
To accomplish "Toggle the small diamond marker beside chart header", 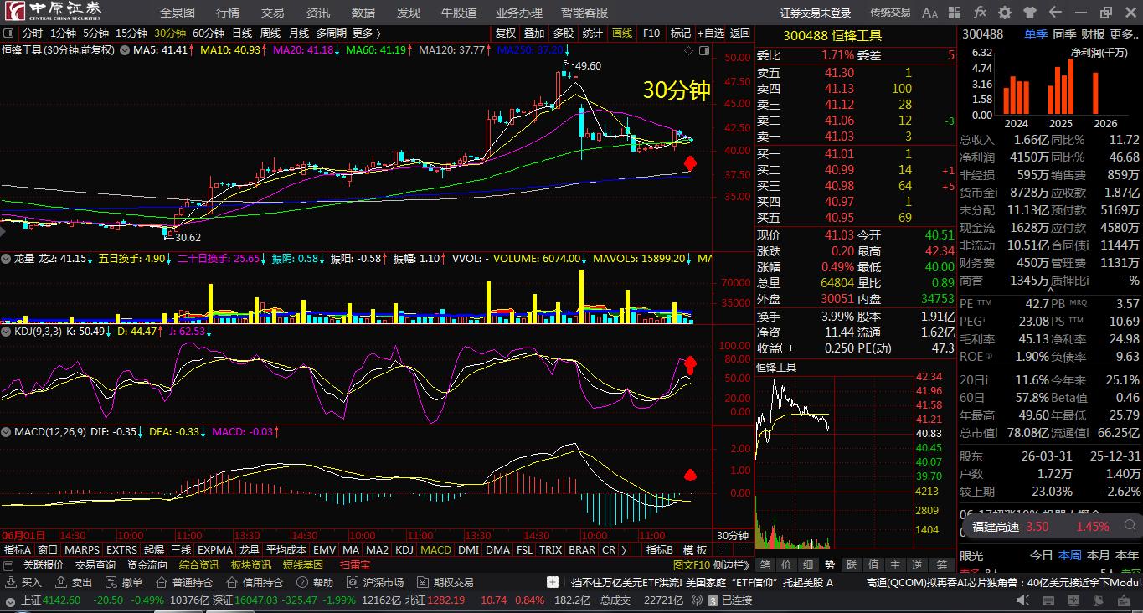I will (688, 50).
